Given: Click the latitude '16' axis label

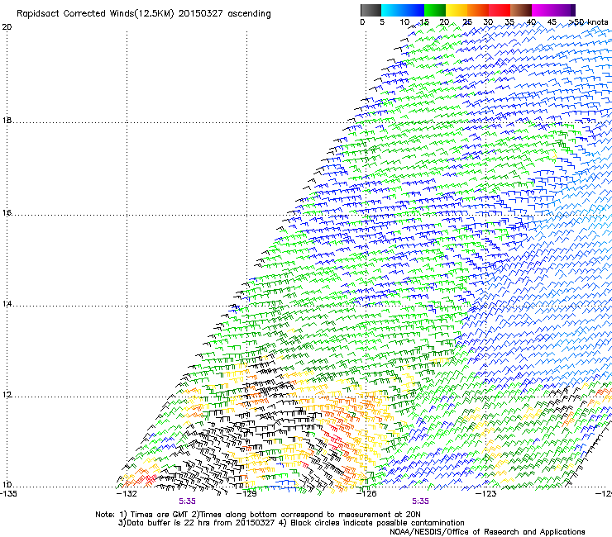Looking at the screenshot, I should point(7,212).
